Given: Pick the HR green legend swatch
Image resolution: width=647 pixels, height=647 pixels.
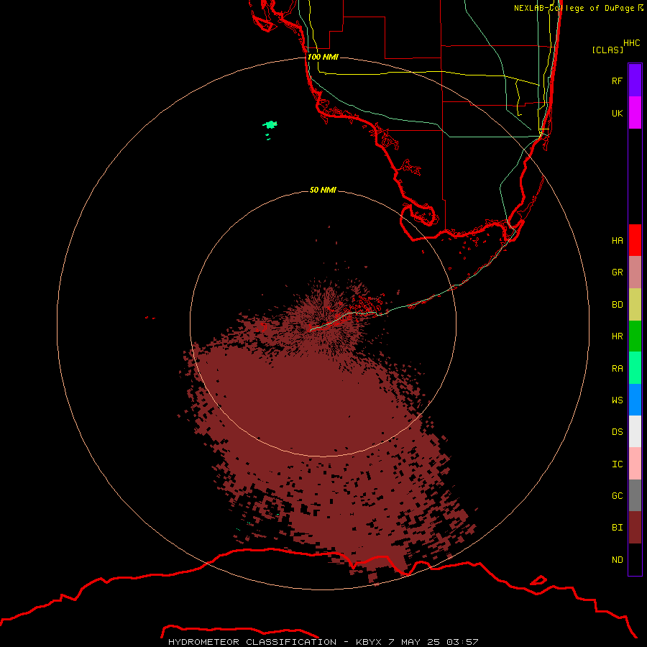Looking at the screenshot, I should 635,336.
